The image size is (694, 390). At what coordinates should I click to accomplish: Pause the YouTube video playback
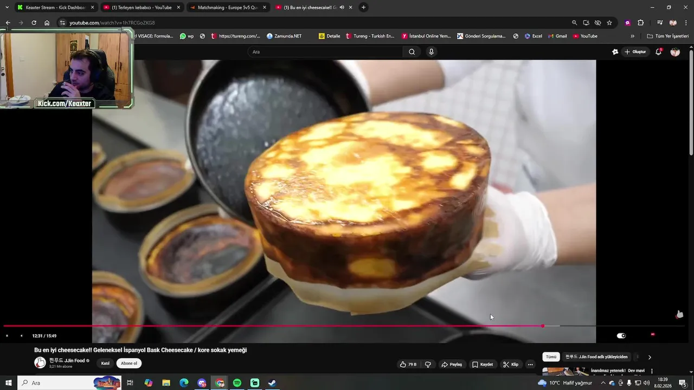(x=7, y=336)
